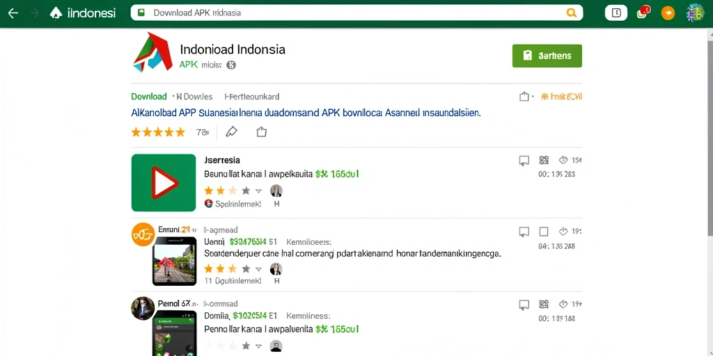
Task: Click the star rating under Jserresia
Action: [x=227, y=191]
